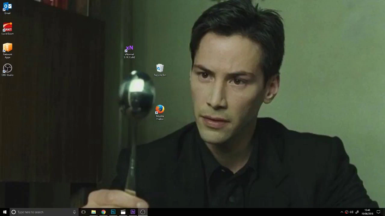Open the clock showing 13:46
The height and width of the screenshot is (216, 385).
[x=367, y=212]
